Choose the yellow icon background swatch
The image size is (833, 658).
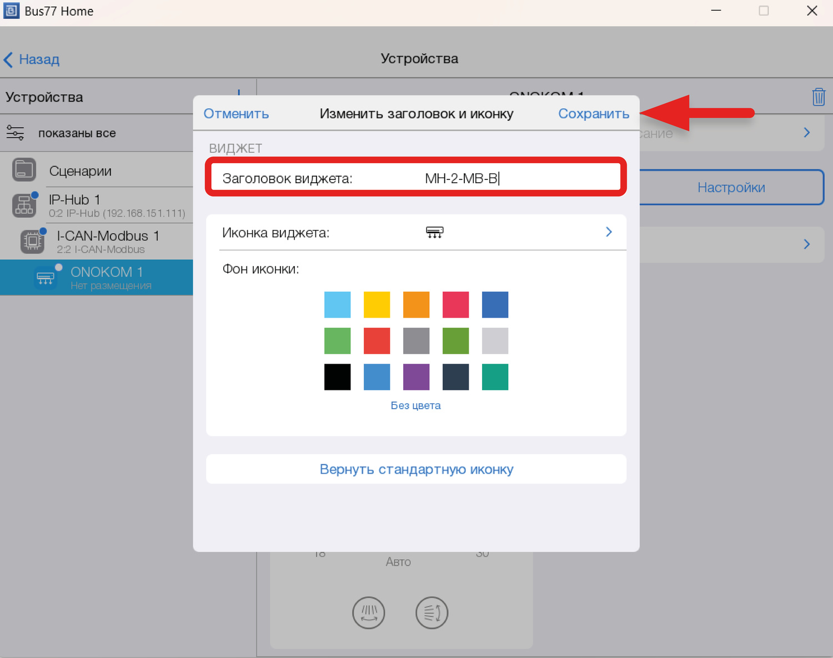click(377, 305)
